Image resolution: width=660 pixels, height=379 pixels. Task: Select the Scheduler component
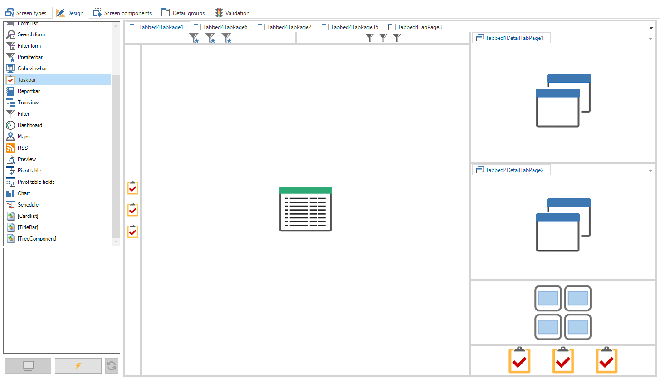58,205
